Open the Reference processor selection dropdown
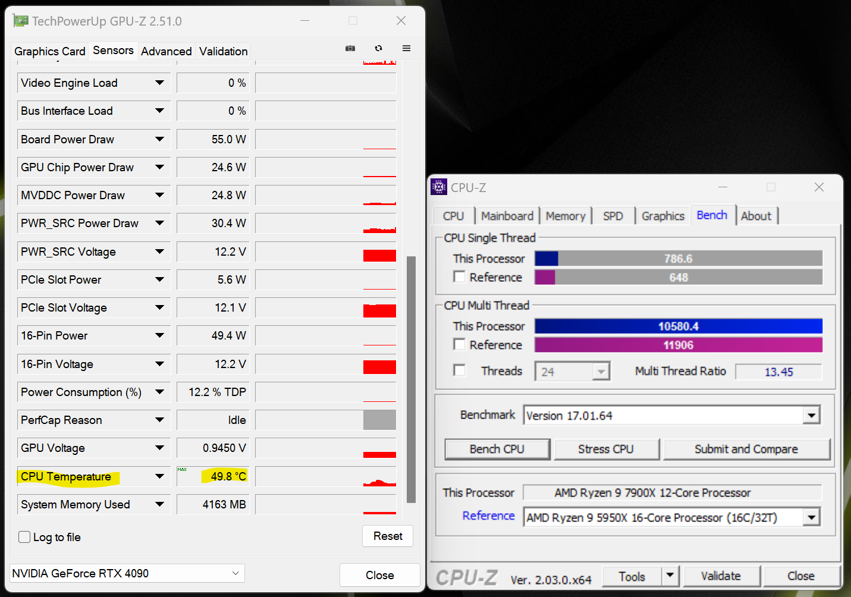This screenshot has width=851, height=597. (811, 517)
